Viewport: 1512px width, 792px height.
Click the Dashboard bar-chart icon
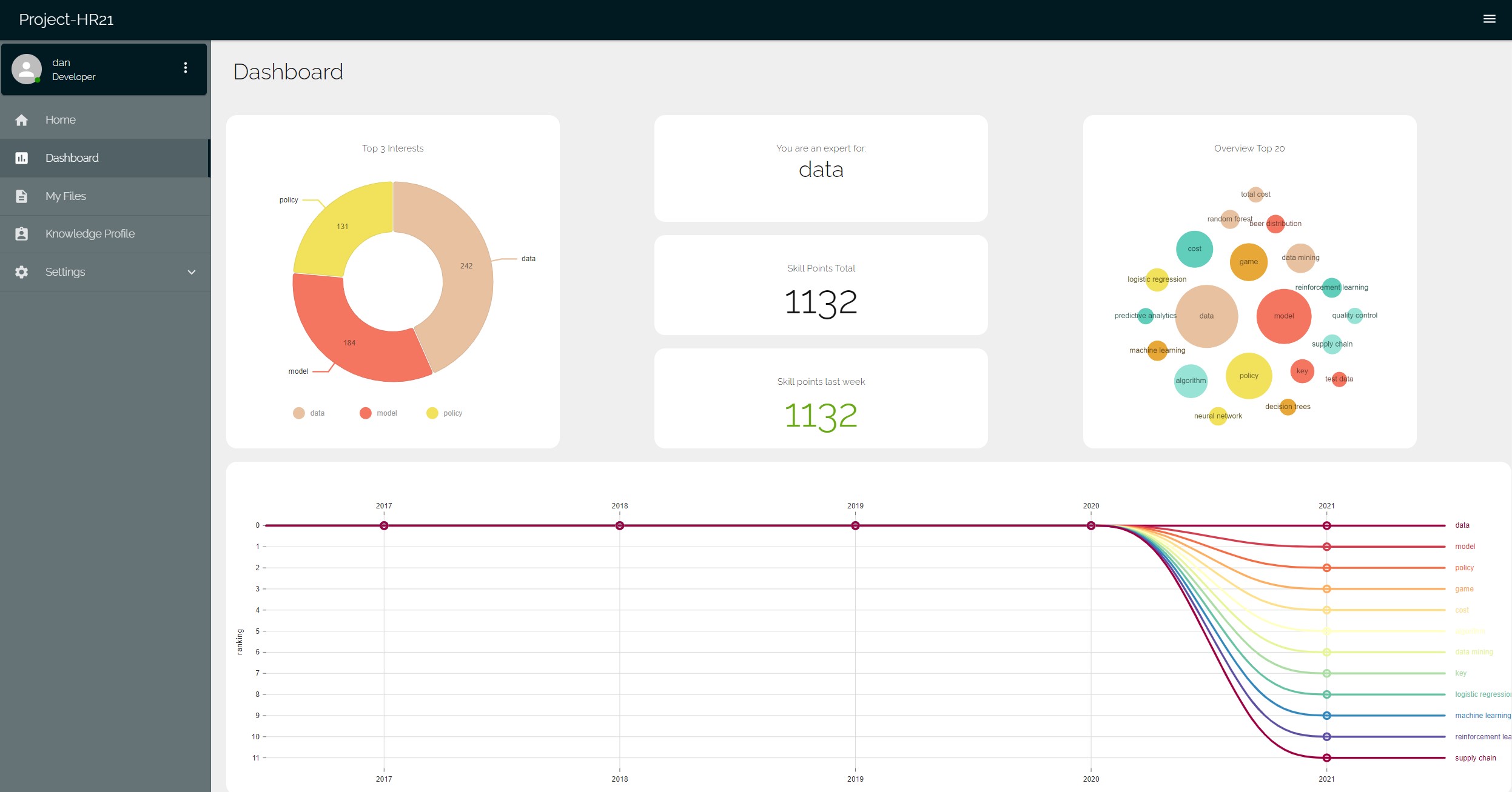pos(22,158)
